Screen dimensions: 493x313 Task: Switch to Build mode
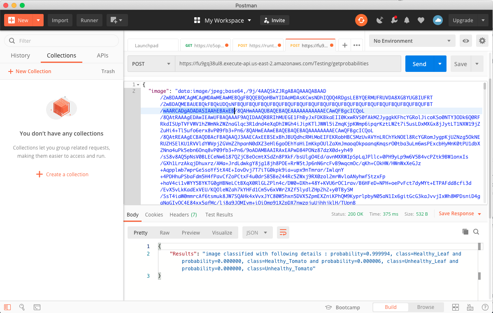[391, 307]
